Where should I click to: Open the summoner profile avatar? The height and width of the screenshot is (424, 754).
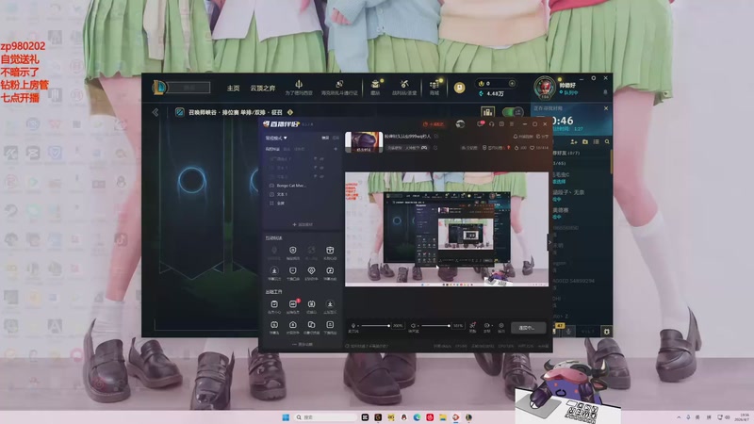[545, 88]
